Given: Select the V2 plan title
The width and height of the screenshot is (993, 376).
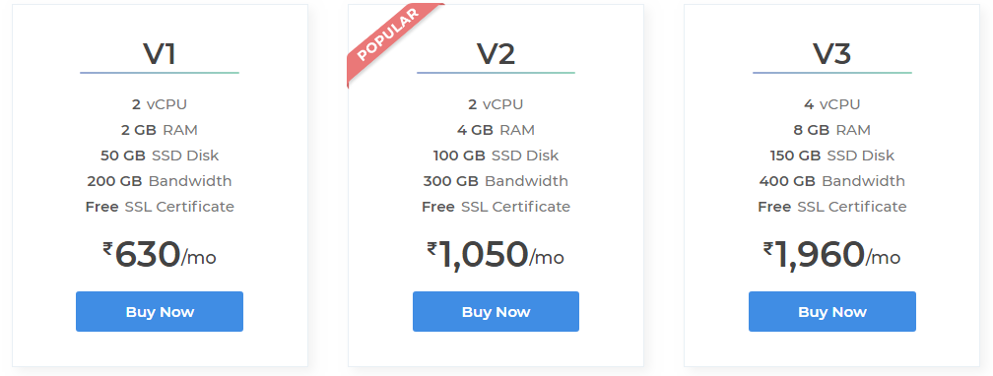Looking at the screenshot, I should (x=496, y=54).
